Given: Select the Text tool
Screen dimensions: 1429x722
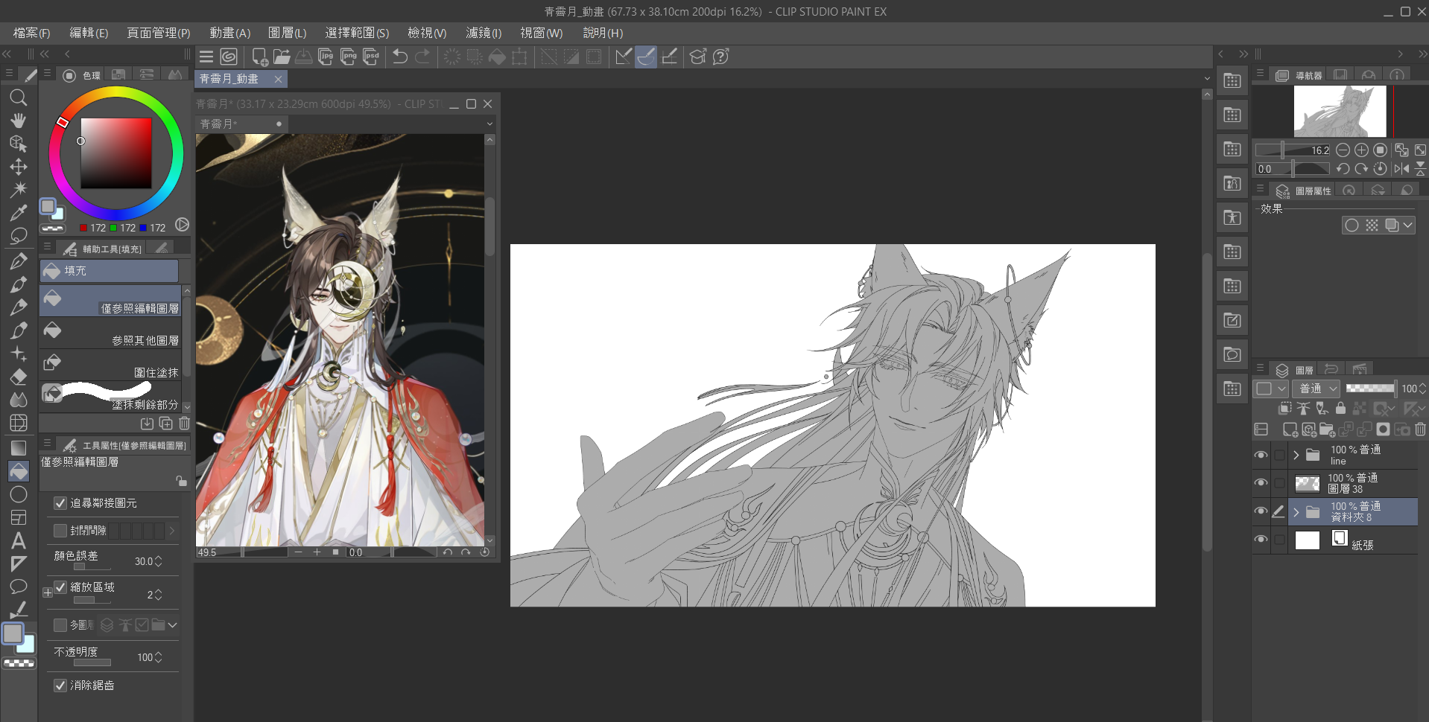Looking at the screenshot, I should 19,540.
